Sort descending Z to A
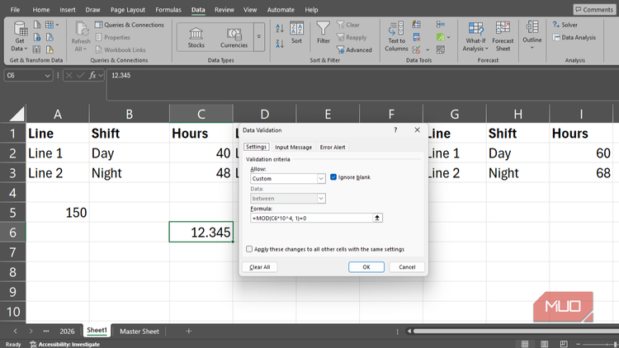Viewport: 619px width, 348px height. point(280,44)
